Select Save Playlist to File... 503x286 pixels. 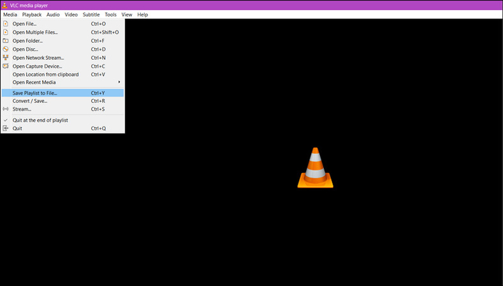click(62, 93)
